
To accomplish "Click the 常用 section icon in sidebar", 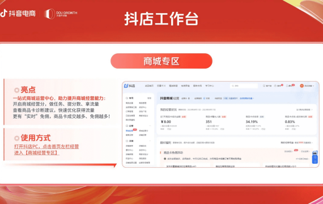I will (127, 98).
